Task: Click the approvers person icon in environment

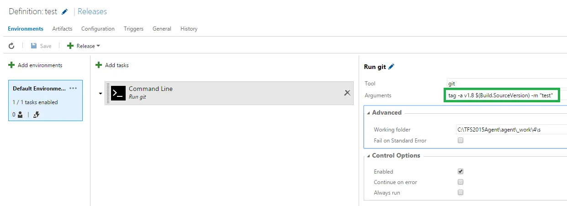Action: point(20,115)
